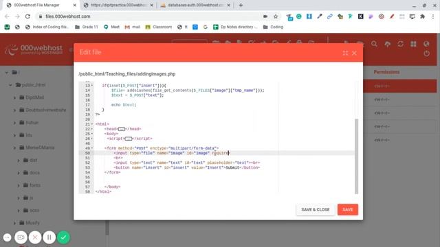Select the Musify folder
The width and height of the screenshot is (440, 247).
pos(32,222)
